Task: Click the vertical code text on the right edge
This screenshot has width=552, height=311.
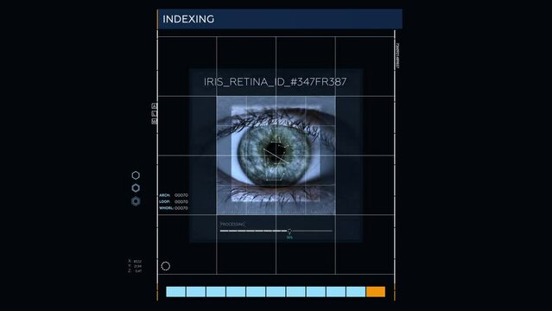Action: tap(398, 55)
